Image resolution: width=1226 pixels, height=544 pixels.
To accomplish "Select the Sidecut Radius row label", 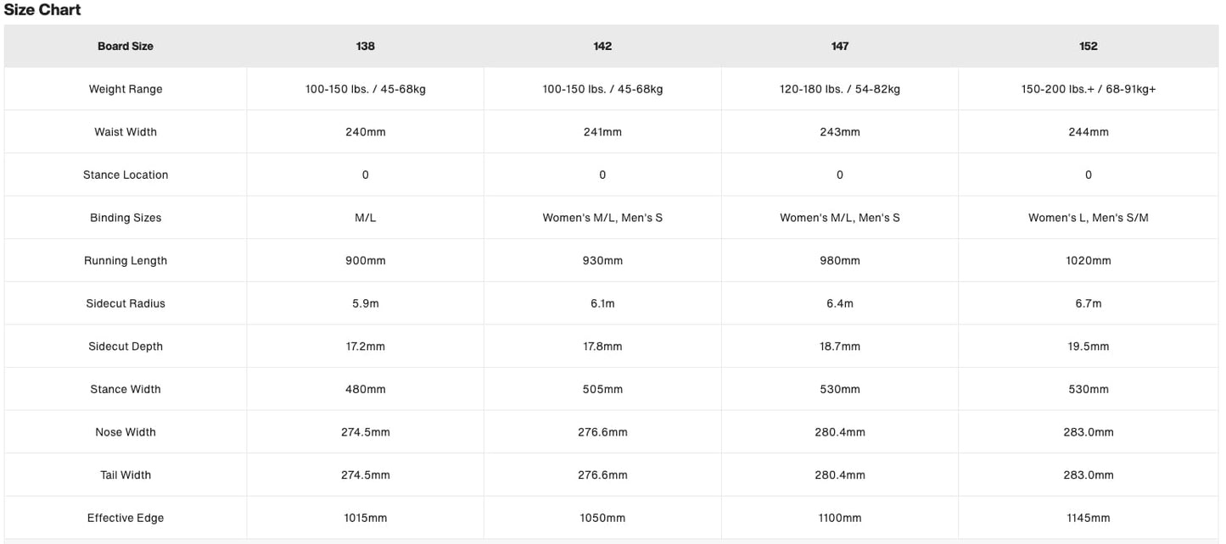I will pos(126,303).
